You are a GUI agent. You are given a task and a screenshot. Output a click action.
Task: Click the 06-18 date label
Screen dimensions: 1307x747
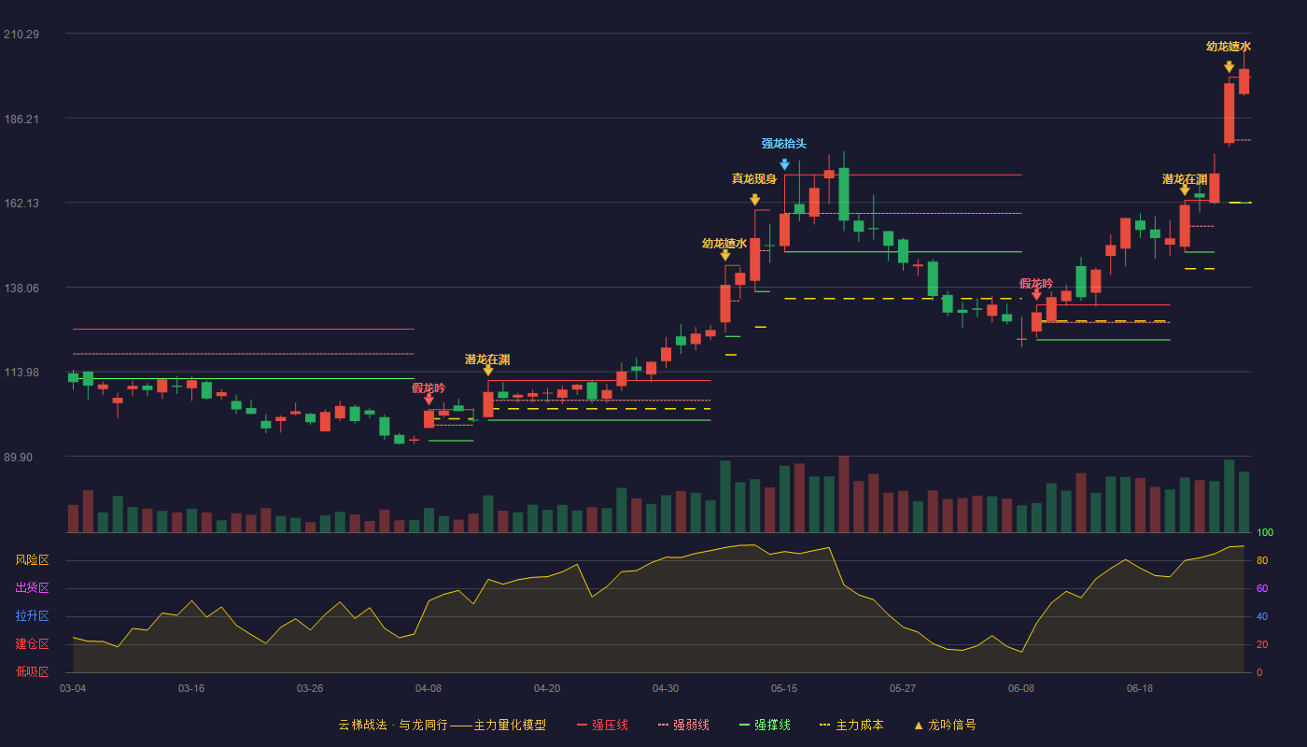1140,688
